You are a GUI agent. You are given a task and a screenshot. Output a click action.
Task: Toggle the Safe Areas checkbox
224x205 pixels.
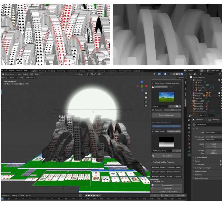tap(195, 164)
